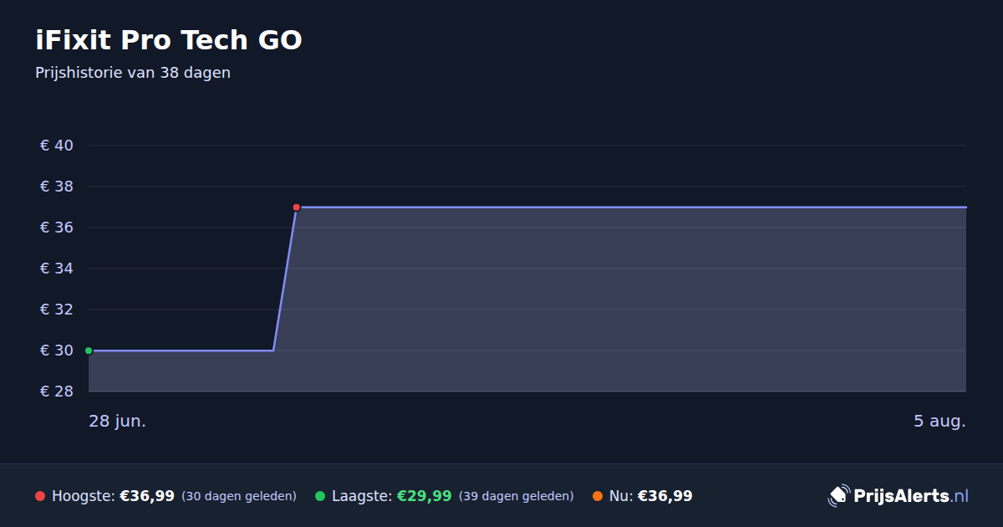Click the € 36 axis label
Viewport: 1003px width, 527px height.
tap(57, 228)
